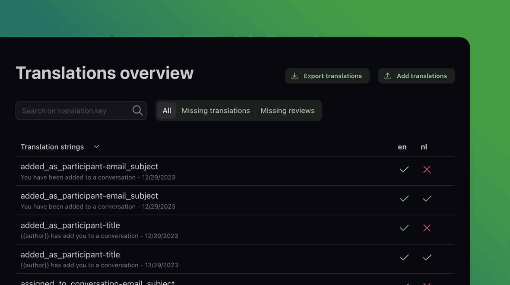Show the Missing reviews tab
This screenshot has height=285, width=510.
(x=287, y=111)
